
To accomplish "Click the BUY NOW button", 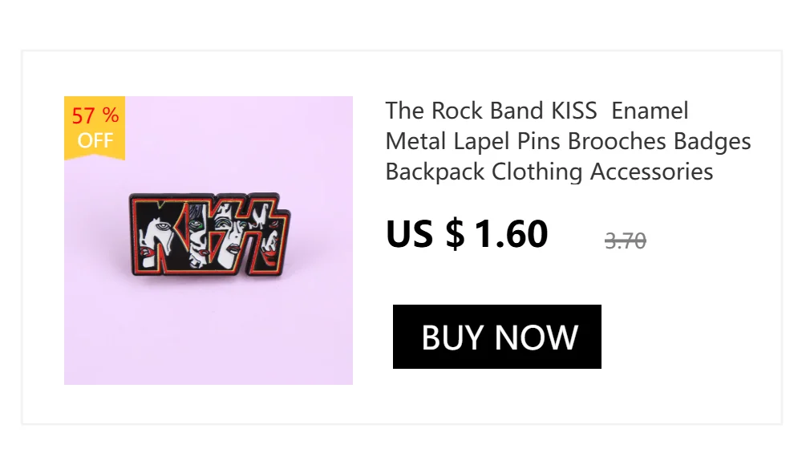I will coord(496,337).
